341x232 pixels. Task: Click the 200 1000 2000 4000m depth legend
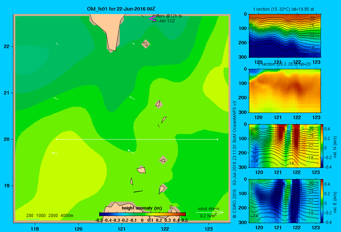click(x=49, y=216)
